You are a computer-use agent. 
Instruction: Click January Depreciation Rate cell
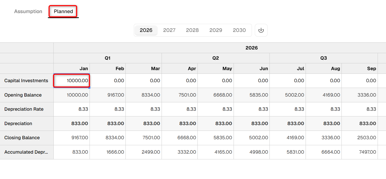(x=72, y=109)
